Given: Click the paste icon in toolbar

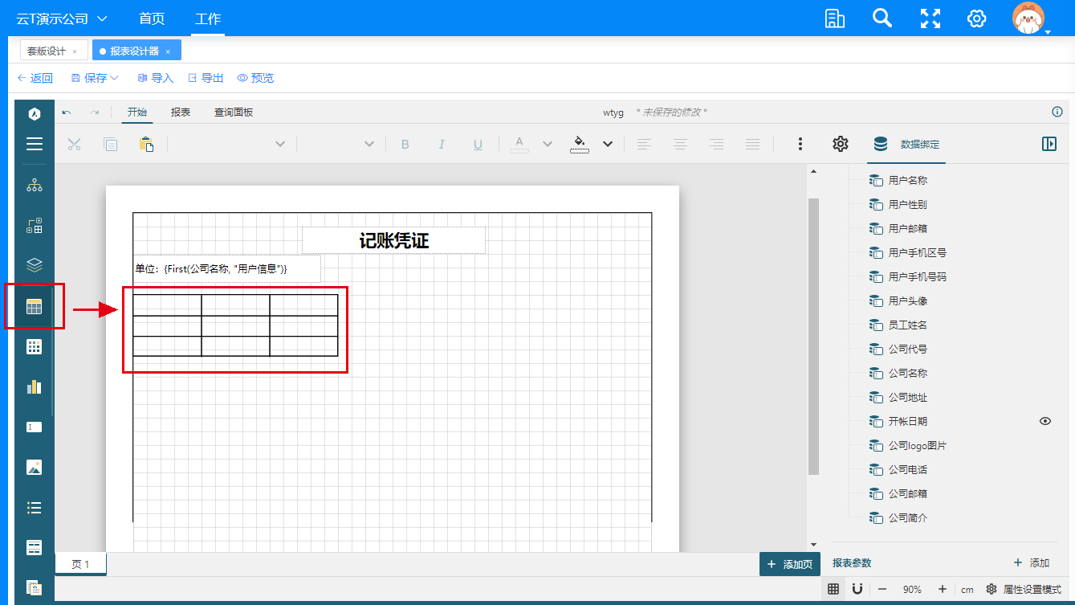Looking at the screenshot, I should (x=146, y=145).
